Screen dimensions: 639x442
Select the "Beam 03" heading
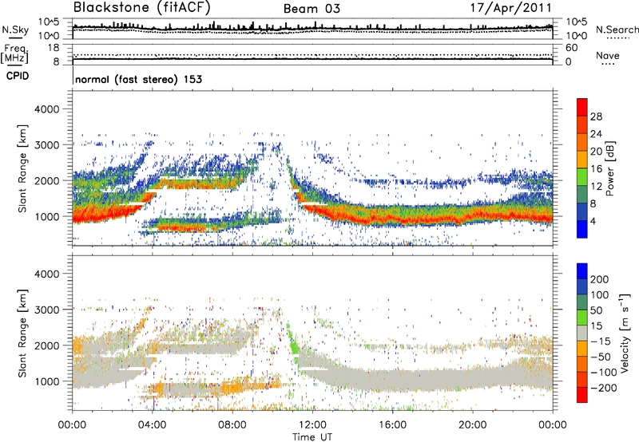tap(312, 9)
